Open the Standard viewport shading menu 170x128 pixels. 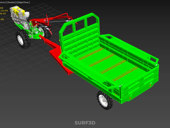(11, 2)
